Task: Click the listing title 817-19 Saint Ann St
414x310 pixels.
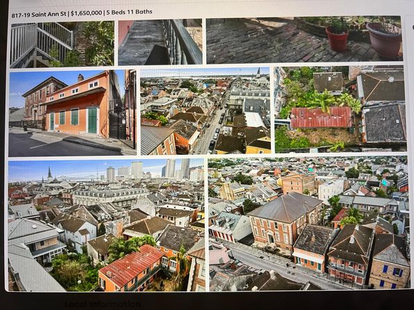Action: (x=39, y=15)
